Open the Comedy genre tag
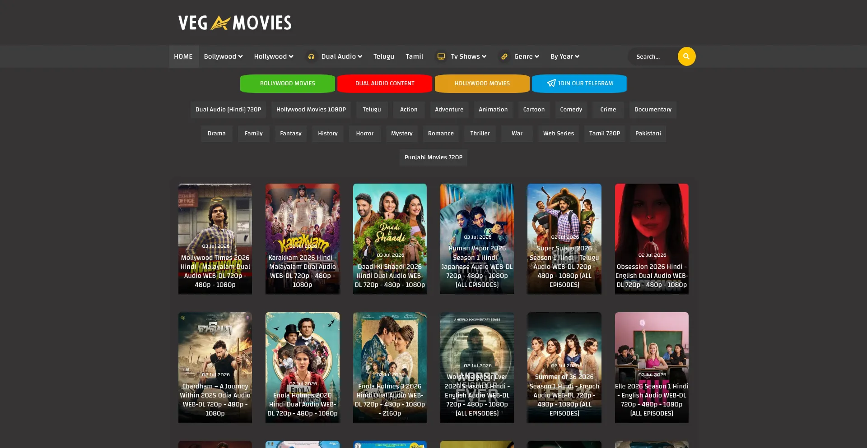The width and height of the screenshot is (867, 448). pyautogui.click(x=571, y=110)
